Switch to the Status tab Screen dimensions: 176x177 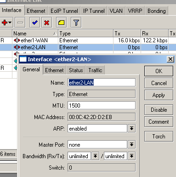tap(76, 70)
